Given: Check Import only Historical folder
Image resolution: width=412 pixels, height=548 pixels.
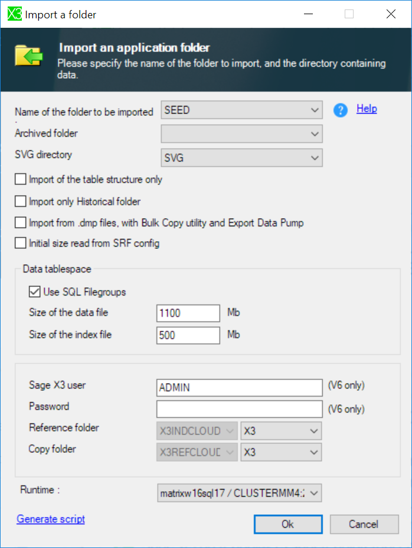Looking at the screenshot, I should 20,202.
